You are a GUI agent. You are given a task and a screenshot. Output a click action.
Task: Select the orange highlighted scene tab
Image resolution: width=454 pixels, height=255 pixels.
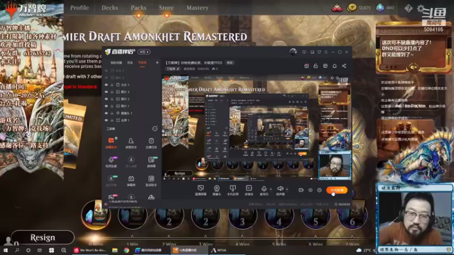(142, 63)
